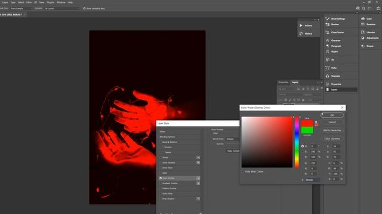Click the Make Default button
This screenshot has height=214, width=382.
[x=233, y=151]
